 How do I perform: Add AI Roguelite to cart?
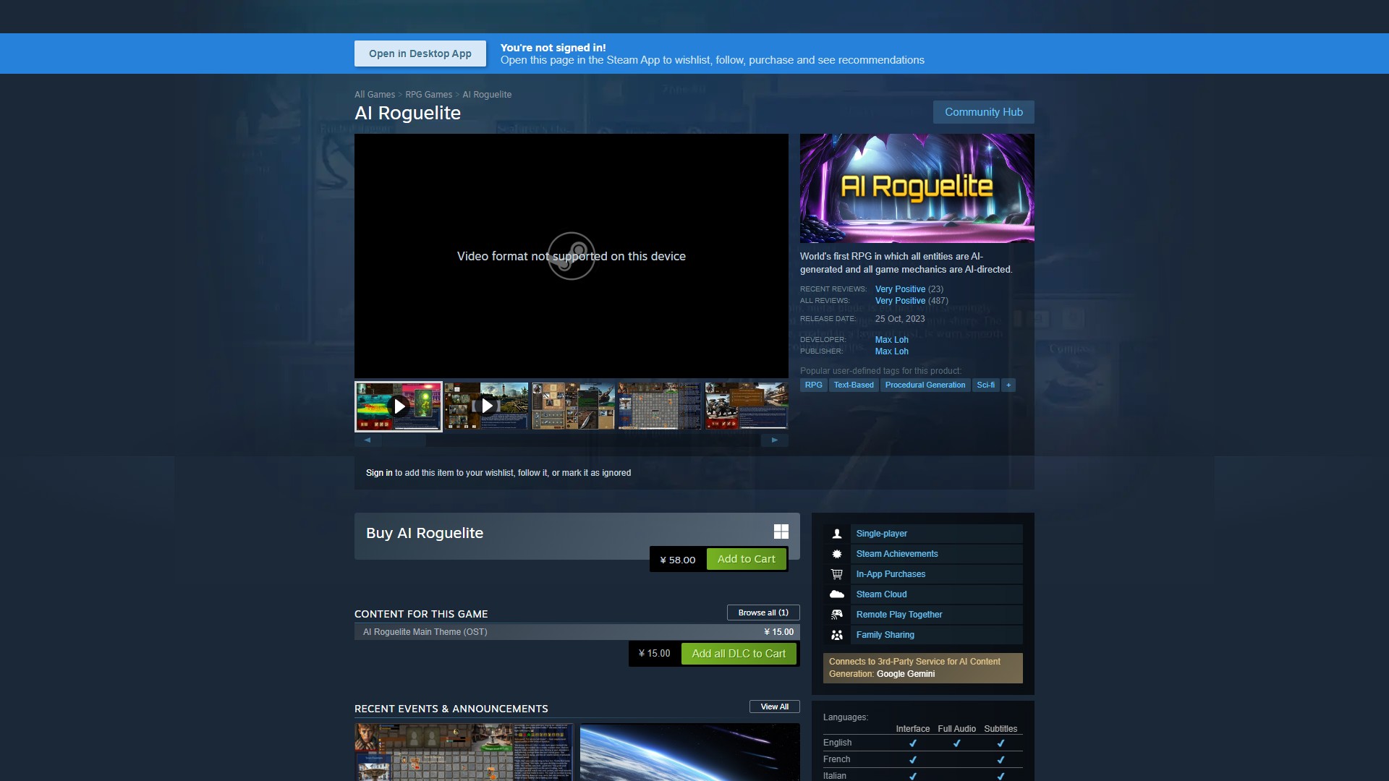(x=746, y=559)
